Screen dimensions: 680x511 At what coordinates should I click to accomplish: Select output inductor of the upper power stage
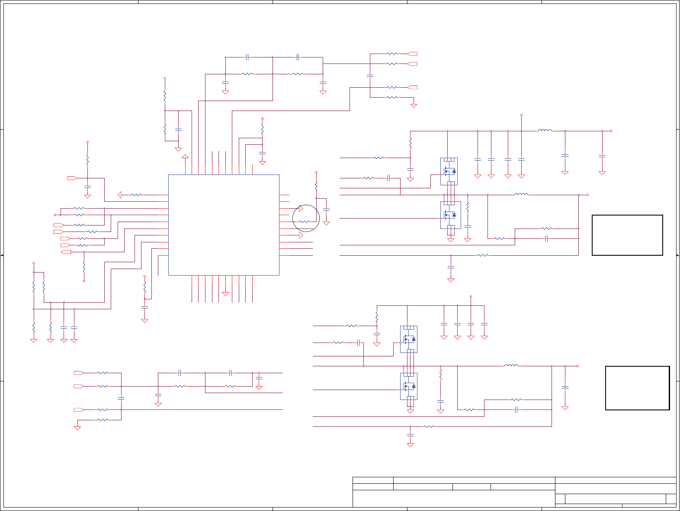521,194
